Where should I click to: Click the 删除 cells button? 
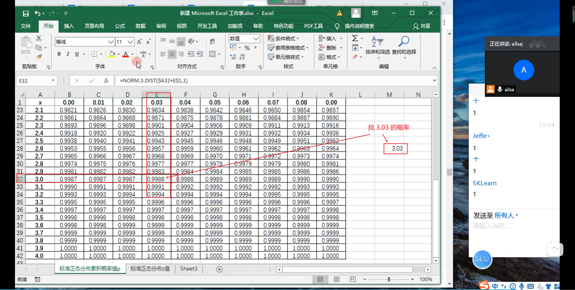click(x=331, y=48)
